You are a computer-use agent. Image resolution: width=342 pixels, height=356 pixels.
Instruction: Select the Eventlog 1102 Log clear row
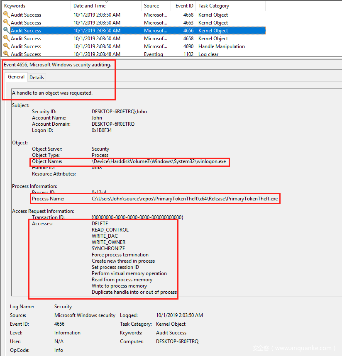(x=125, y=54)
